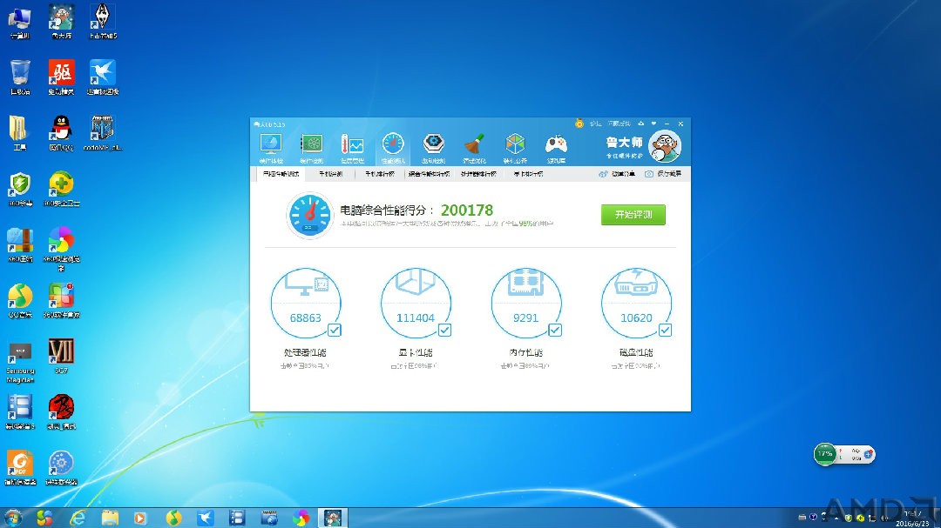Switch to the processor ranking tab
Screen dimensions: 941x528
[478, 174]
